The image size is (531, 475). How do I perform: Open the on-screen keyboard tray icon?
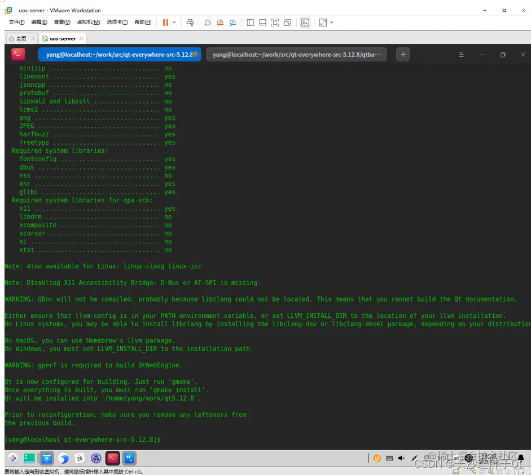389,458
